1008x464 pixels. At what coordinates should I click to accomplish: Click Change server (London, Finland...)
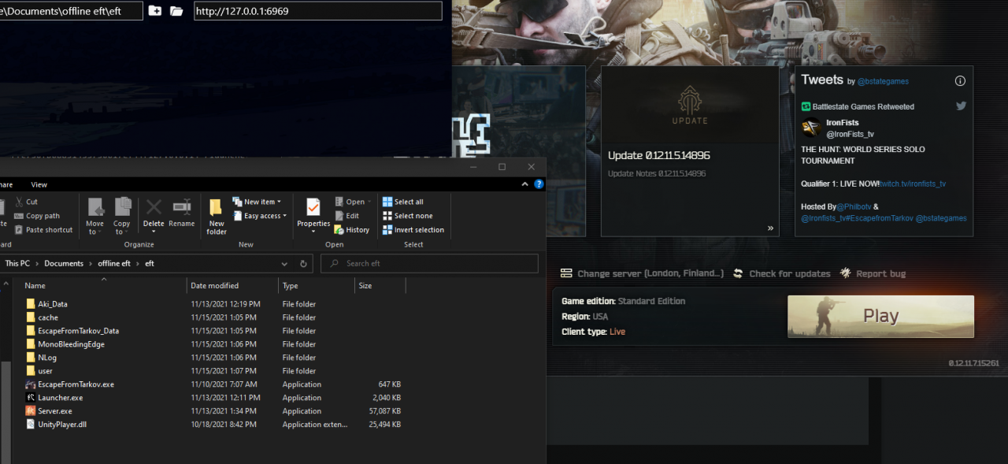642,273
